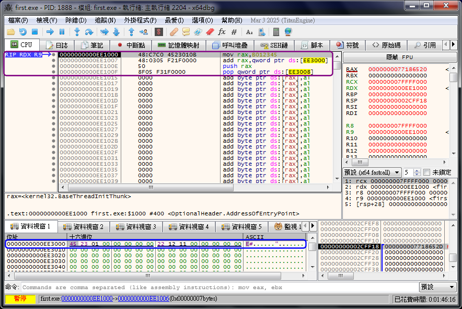Click the command input field
The height and width of the screenshot is (309, 462).
click(220, 287)
